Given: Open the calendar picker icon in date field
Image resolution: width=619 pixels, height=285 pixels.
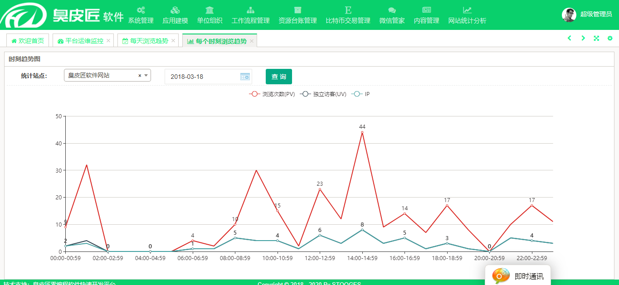Looking at the screenshot, I should tap(245, 77).
